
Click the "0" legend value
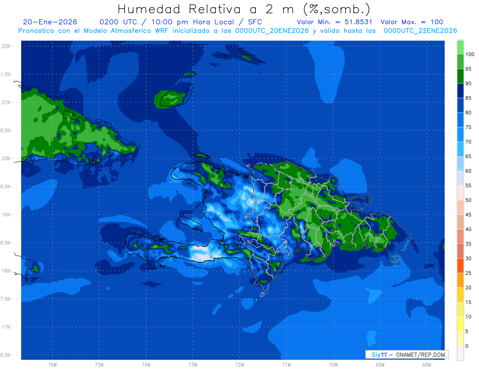coord(467,346)
